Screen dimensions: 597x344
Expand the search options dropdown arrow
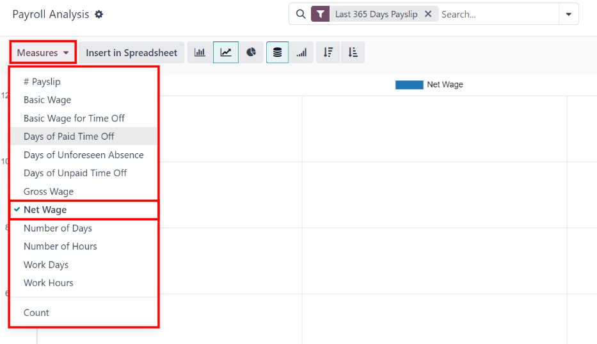point(568,14)
